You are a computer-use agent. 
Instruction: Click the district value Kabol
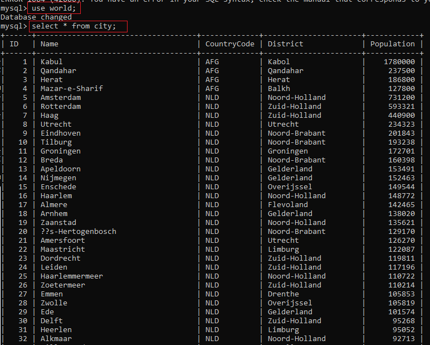pyautogui.click(x=279, y=62)
